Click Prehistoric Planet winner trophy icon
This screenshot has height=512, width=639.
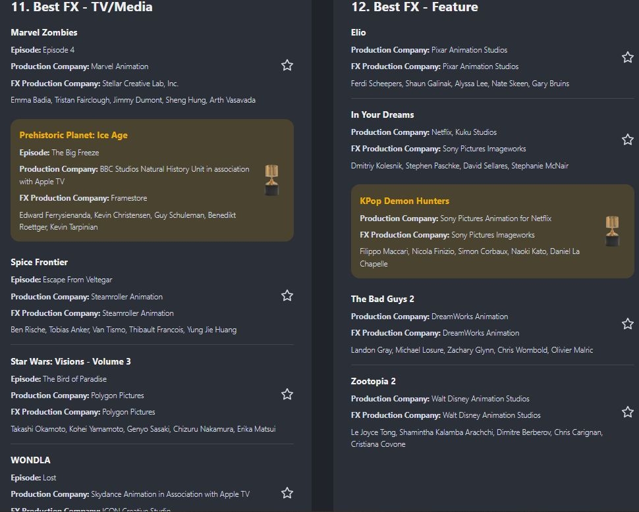pos(271,180)
